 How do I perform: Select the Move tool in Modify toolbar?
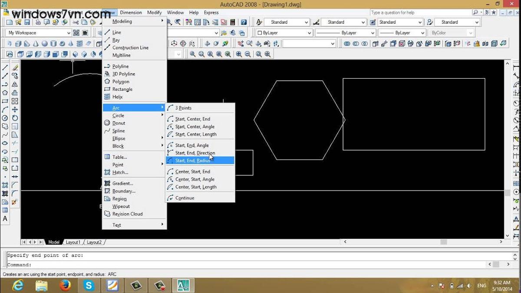coord(15,109)
